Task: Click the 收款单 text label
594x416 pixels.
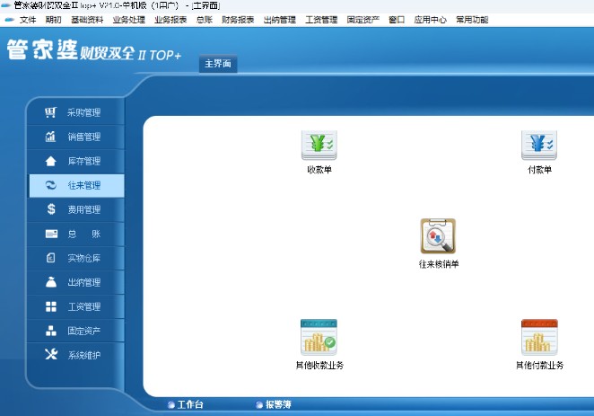Action: (319, 170)
